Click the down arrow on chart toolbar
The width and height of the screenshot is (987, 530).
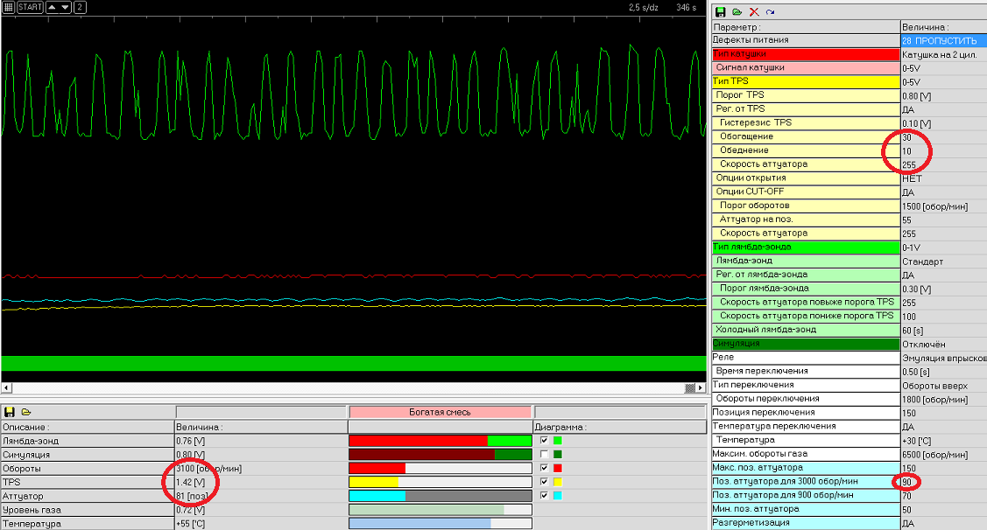click(64, 7)
